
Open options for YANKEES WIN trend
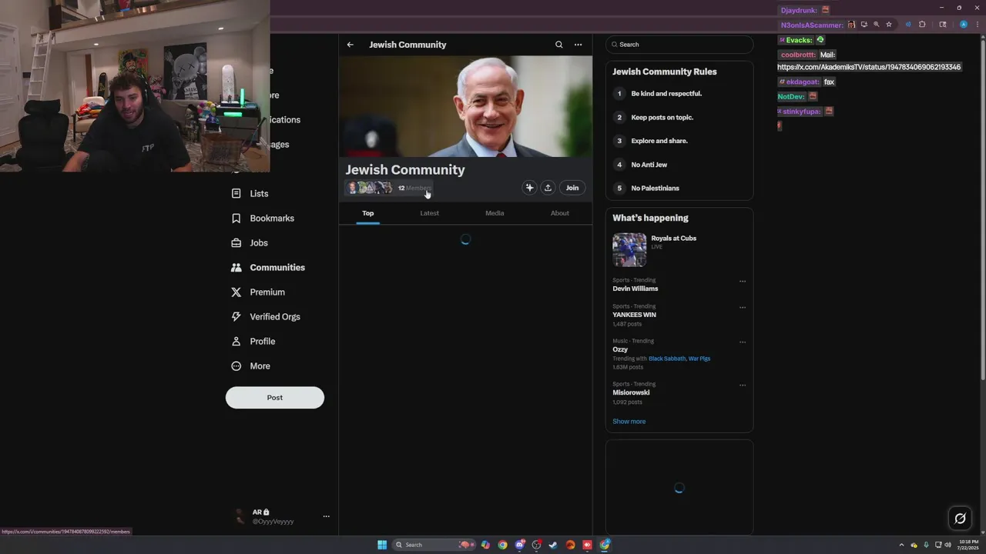743,308
